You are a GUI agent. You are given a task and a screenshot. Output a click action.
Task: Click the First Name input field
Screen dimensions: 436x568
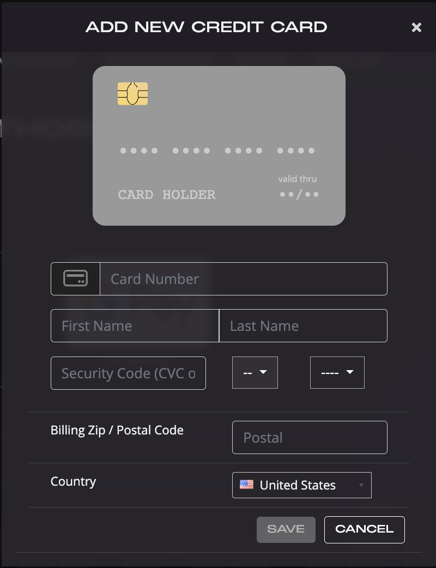[134, 325]
